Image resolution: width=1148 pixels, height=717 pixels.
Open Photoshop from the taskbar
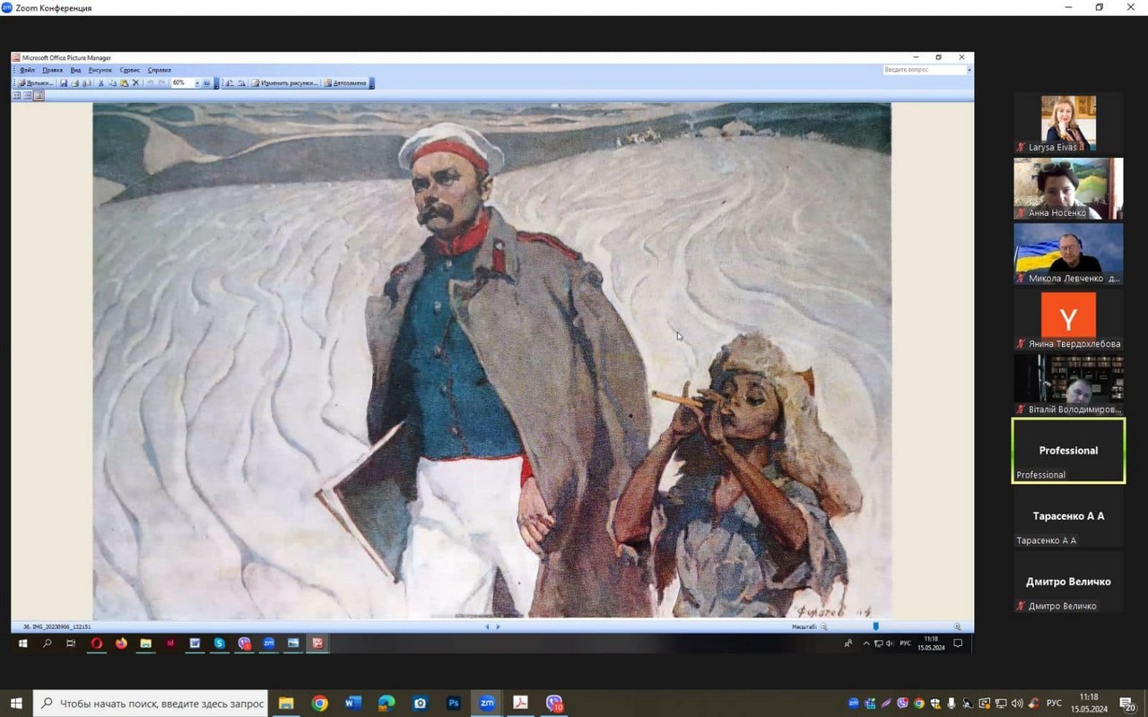coord(454,704)
